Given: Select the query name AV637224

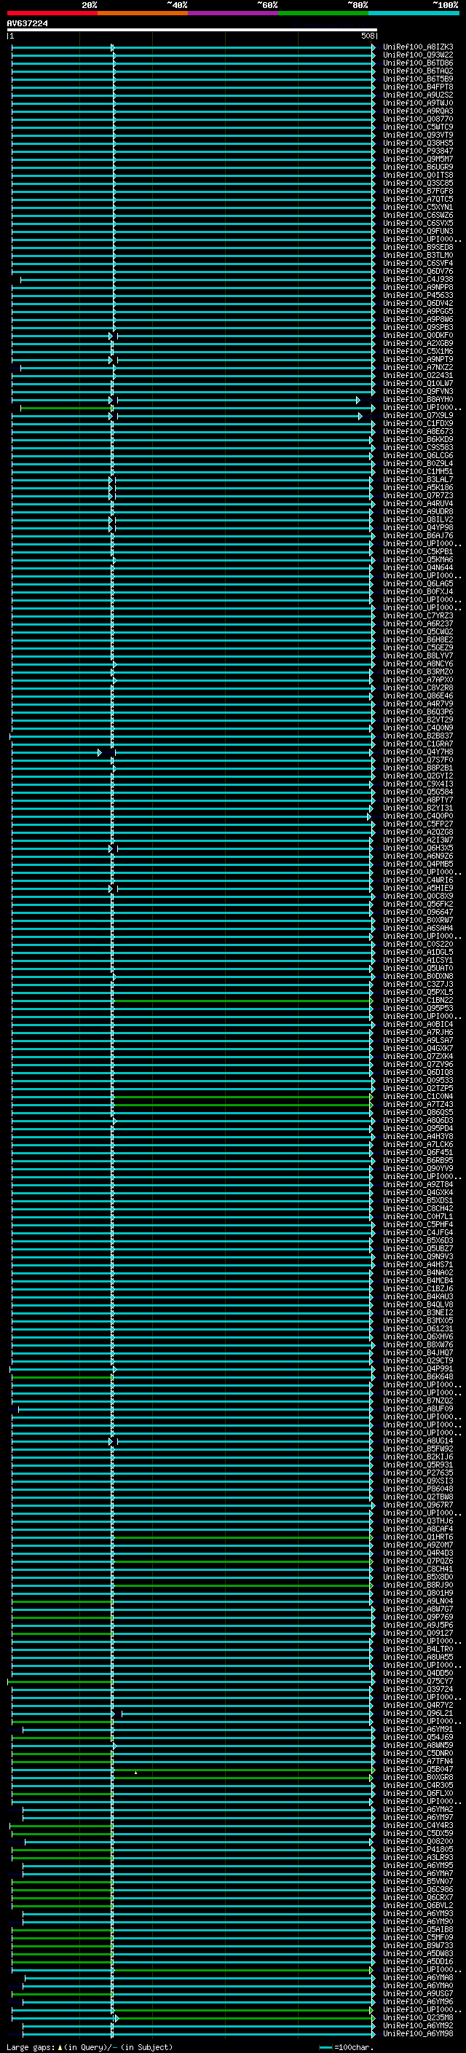Looking at the screenshot, I should (27, 24).
